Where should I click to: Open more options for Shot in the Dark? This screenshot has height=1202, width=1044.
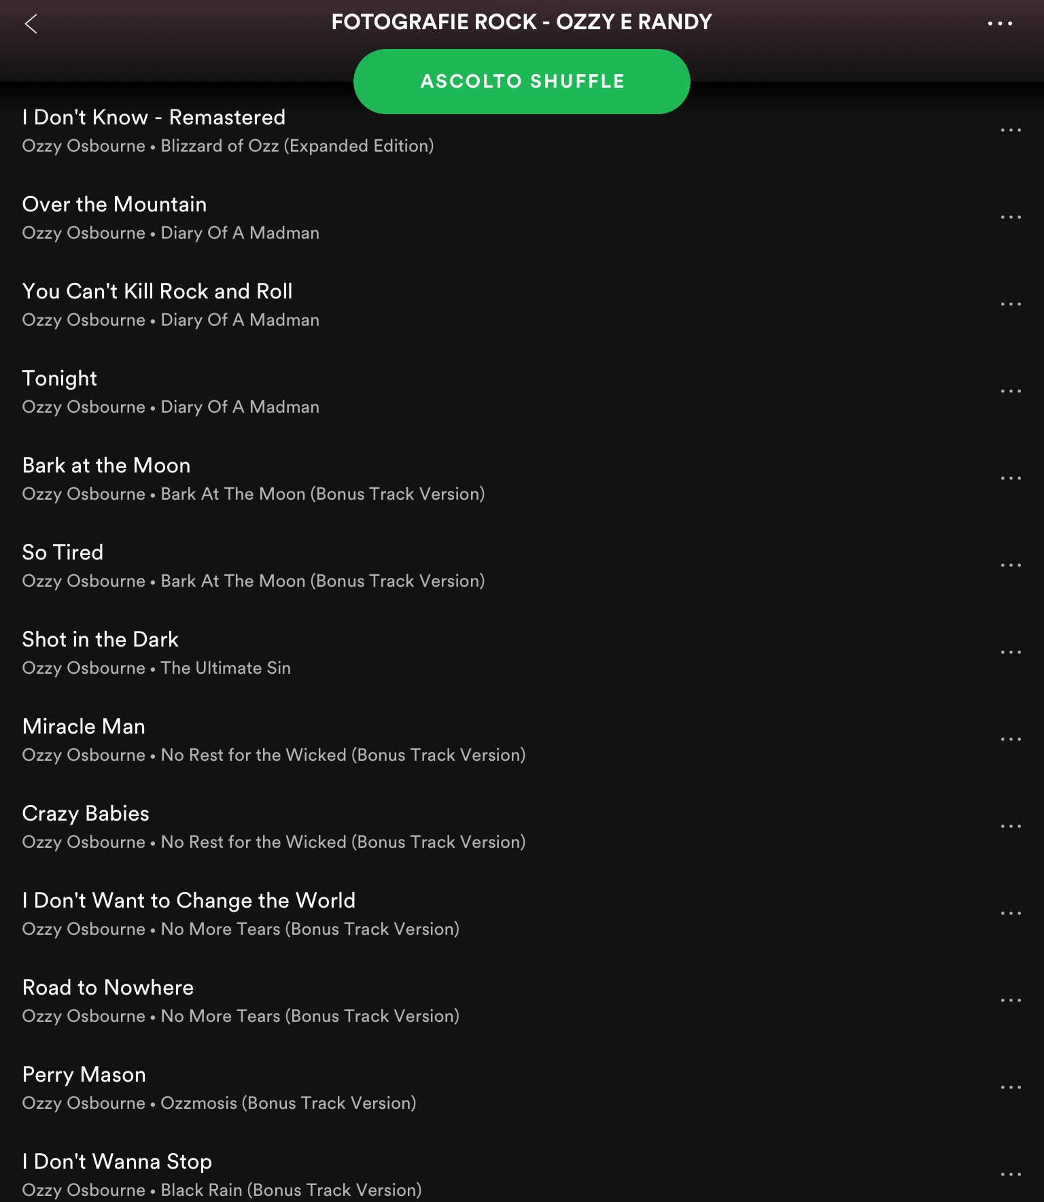click(x=1011, y=653)
